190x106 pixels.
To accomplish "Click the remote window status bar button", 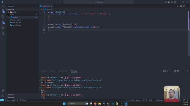I will pos(2,100).
